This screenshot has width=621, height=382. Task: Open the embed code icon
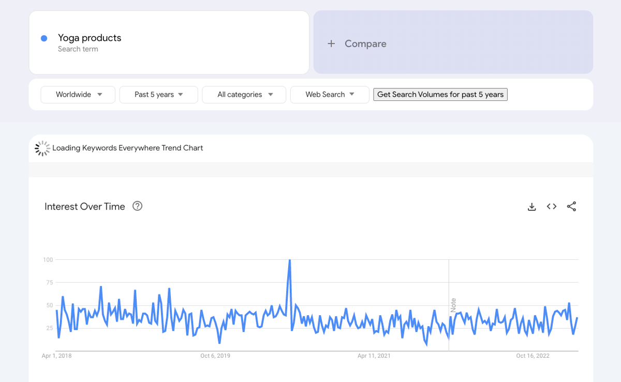pyautogui.click(x=552, y=207)
